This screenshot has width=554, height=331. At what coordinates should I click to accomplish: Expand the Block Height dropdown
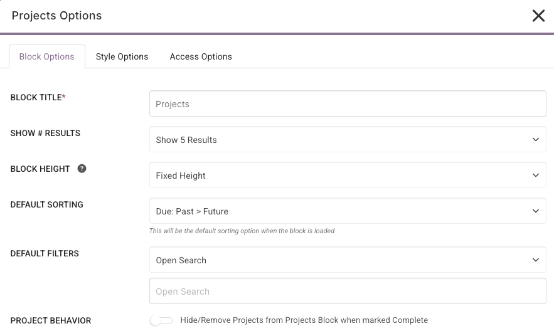click(x=347, y=176)
